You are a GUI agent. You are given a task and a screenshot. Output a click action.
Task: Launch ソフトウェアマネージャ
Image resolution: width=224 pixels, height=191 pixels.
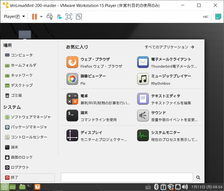28,117
